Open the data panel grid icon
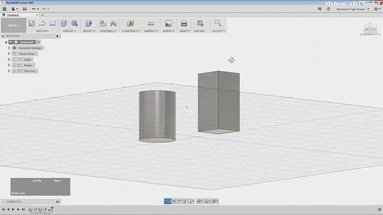Viewport: 383px width, 215px height. (4, 9)
